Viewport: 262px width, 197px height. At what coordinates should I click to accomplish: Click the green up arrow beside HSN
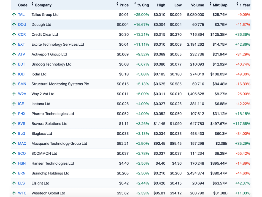[14, 163]
